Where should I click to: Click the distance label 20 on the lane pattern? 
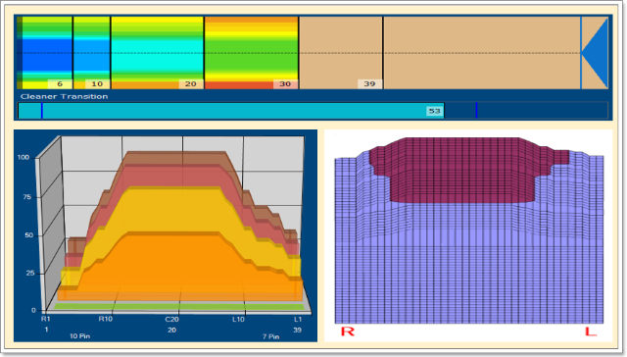click(191, 84)
